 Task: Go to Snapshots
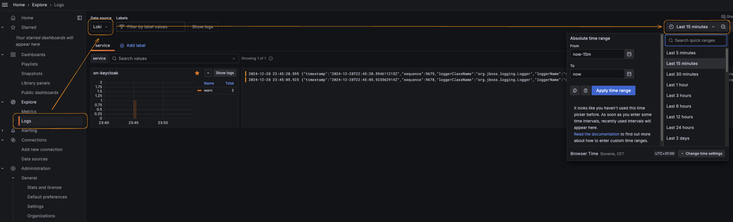[x=32, y=74]
